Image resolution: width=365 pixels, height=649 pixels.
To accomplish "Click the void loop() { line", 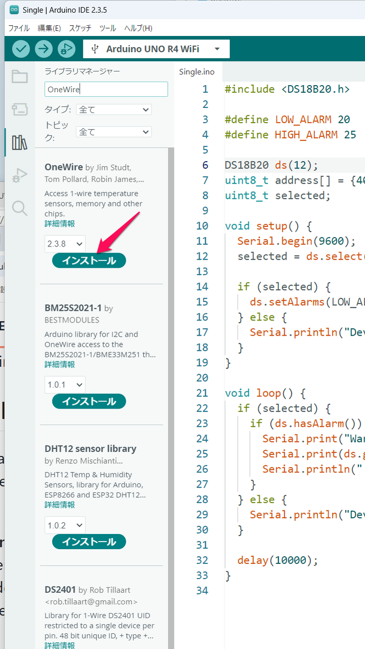I will (x=266, y=393).
